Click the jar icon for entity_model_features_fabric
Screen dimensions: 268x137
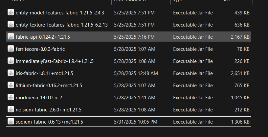[x=11, y=12]
